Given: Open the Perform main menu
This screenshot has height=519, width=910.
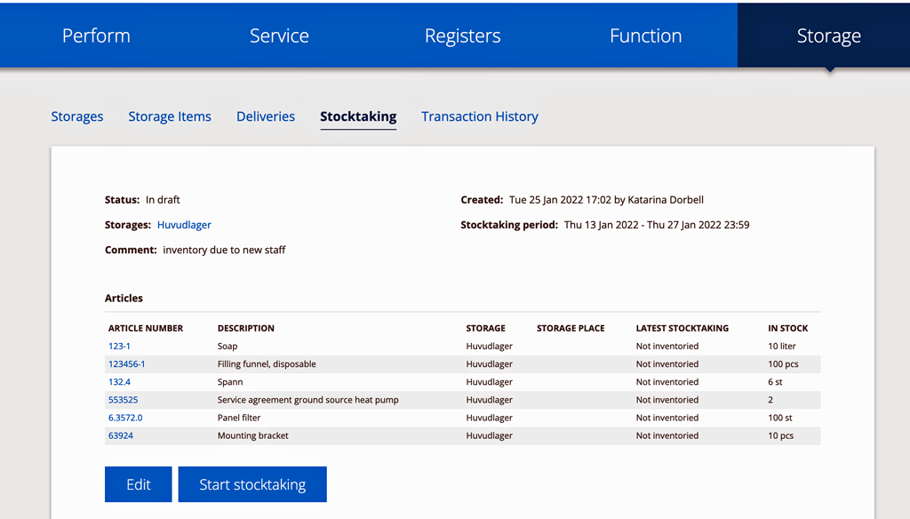Looking at the screenshot, I should point(96,36).
